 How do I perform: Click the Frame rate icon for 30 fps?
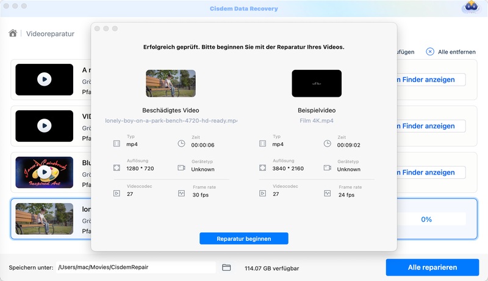tap(181, 193)
